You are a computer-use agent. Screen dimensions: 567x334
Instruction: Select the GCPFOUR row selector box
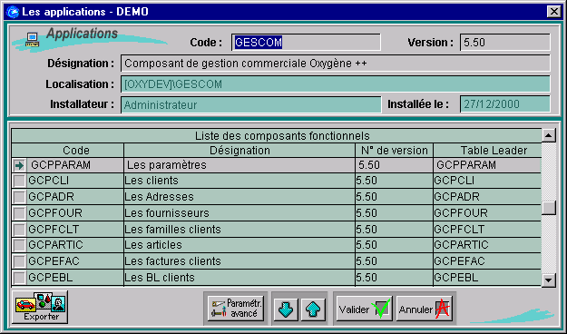coord(19,213)
